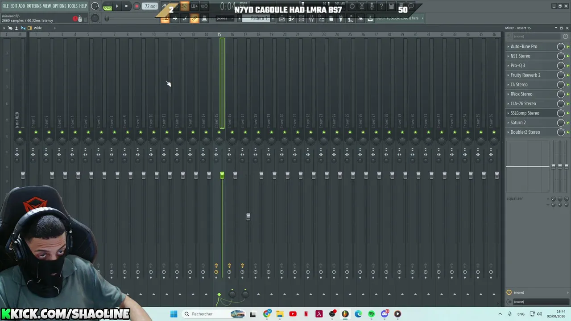This screenshot has width=571, height=321.
Task: Toggle NS1 Stereo enable light
Action: point(567,56)
